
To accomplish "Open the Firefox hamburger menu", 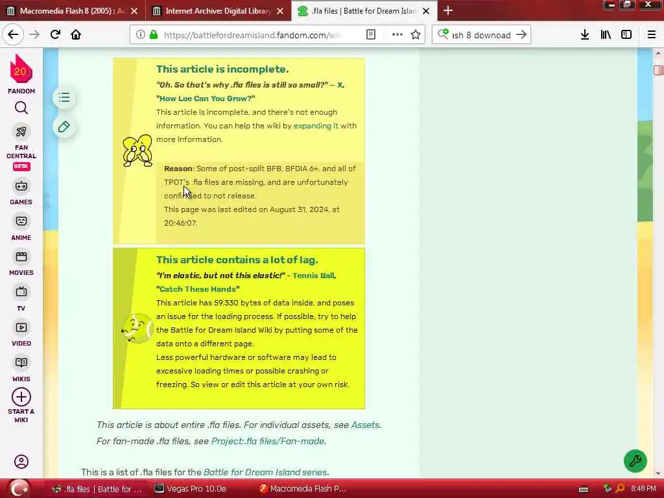I will pos(652,35).
